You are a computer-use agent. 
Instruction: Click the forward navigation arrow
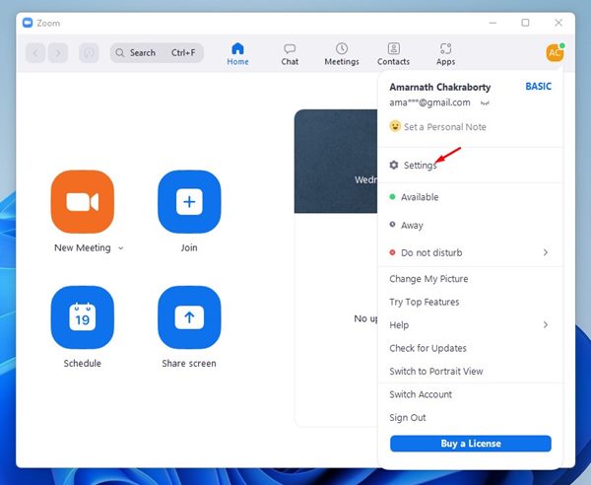point(58,53)
